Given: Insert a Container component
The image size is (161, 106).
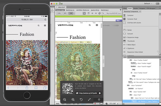Looking at the screenshot, I should (x=129, y=15).
